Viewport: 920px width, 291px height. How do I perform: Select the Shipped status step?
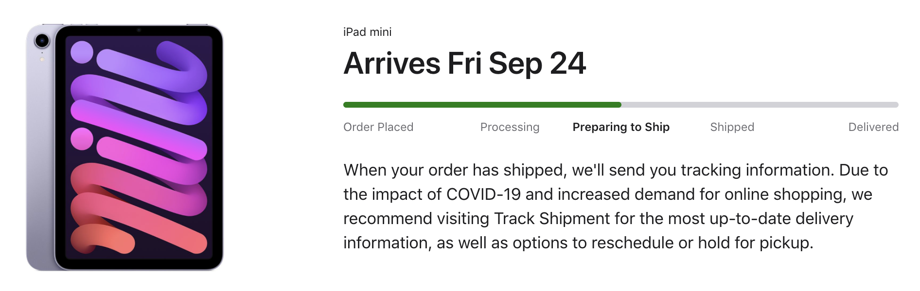pos(732,127)
